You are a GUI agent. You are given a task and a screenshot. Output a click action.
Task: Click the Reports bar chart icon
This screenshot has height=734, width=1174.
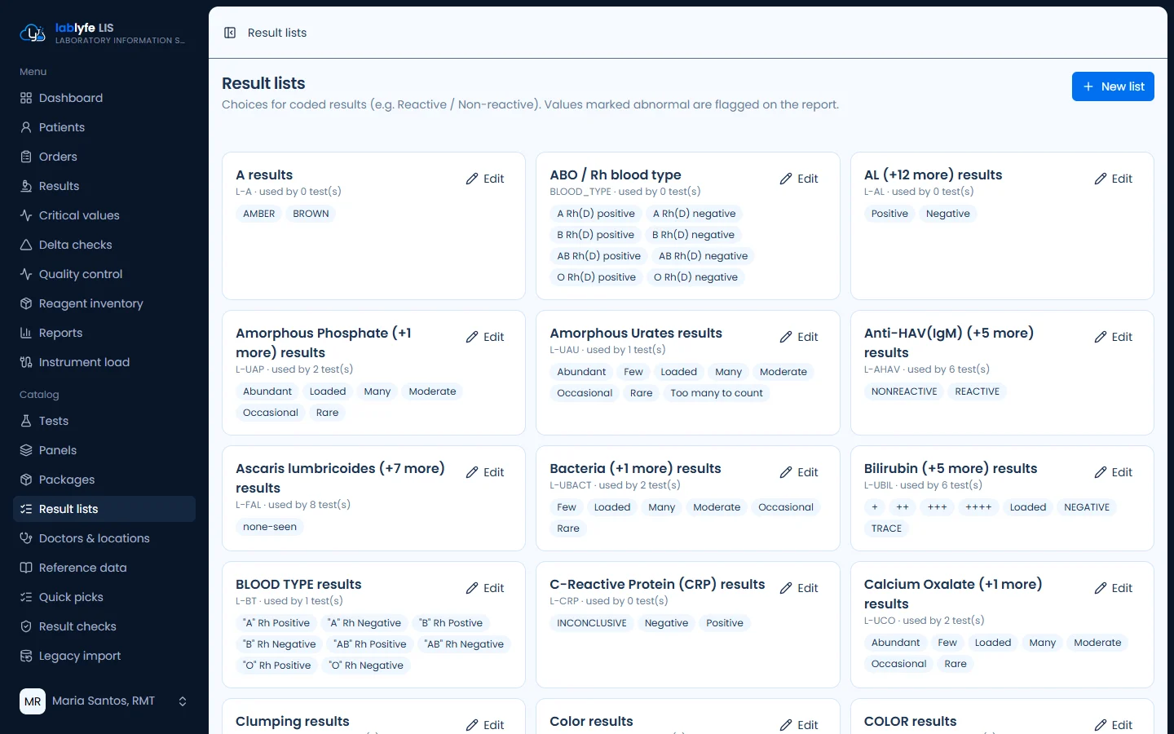coord(26,333)
